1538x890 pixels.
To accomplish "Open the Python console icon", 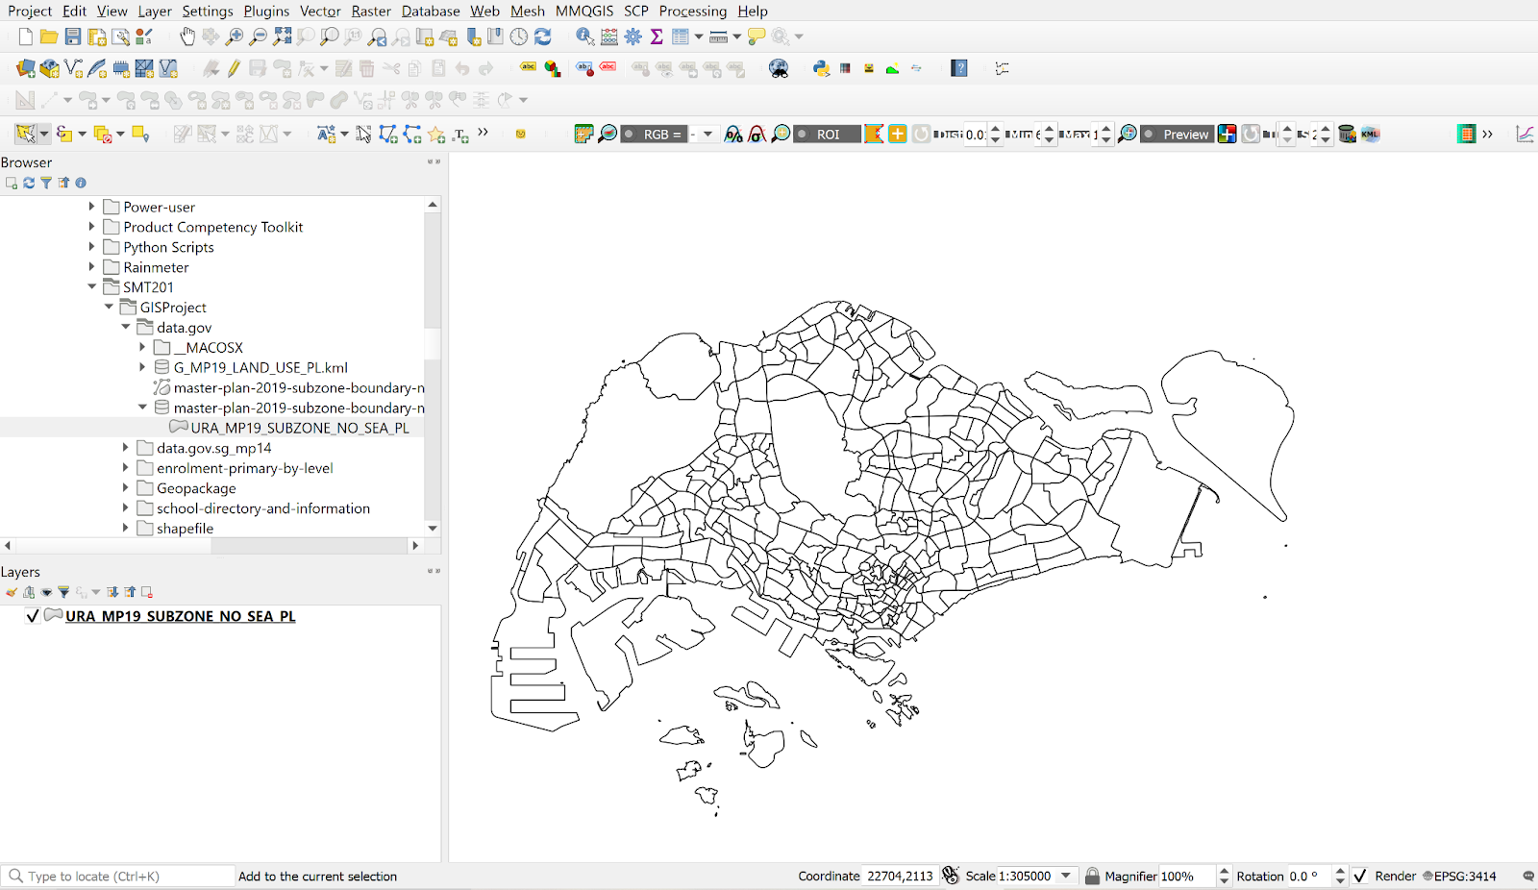I will [821, 68].
